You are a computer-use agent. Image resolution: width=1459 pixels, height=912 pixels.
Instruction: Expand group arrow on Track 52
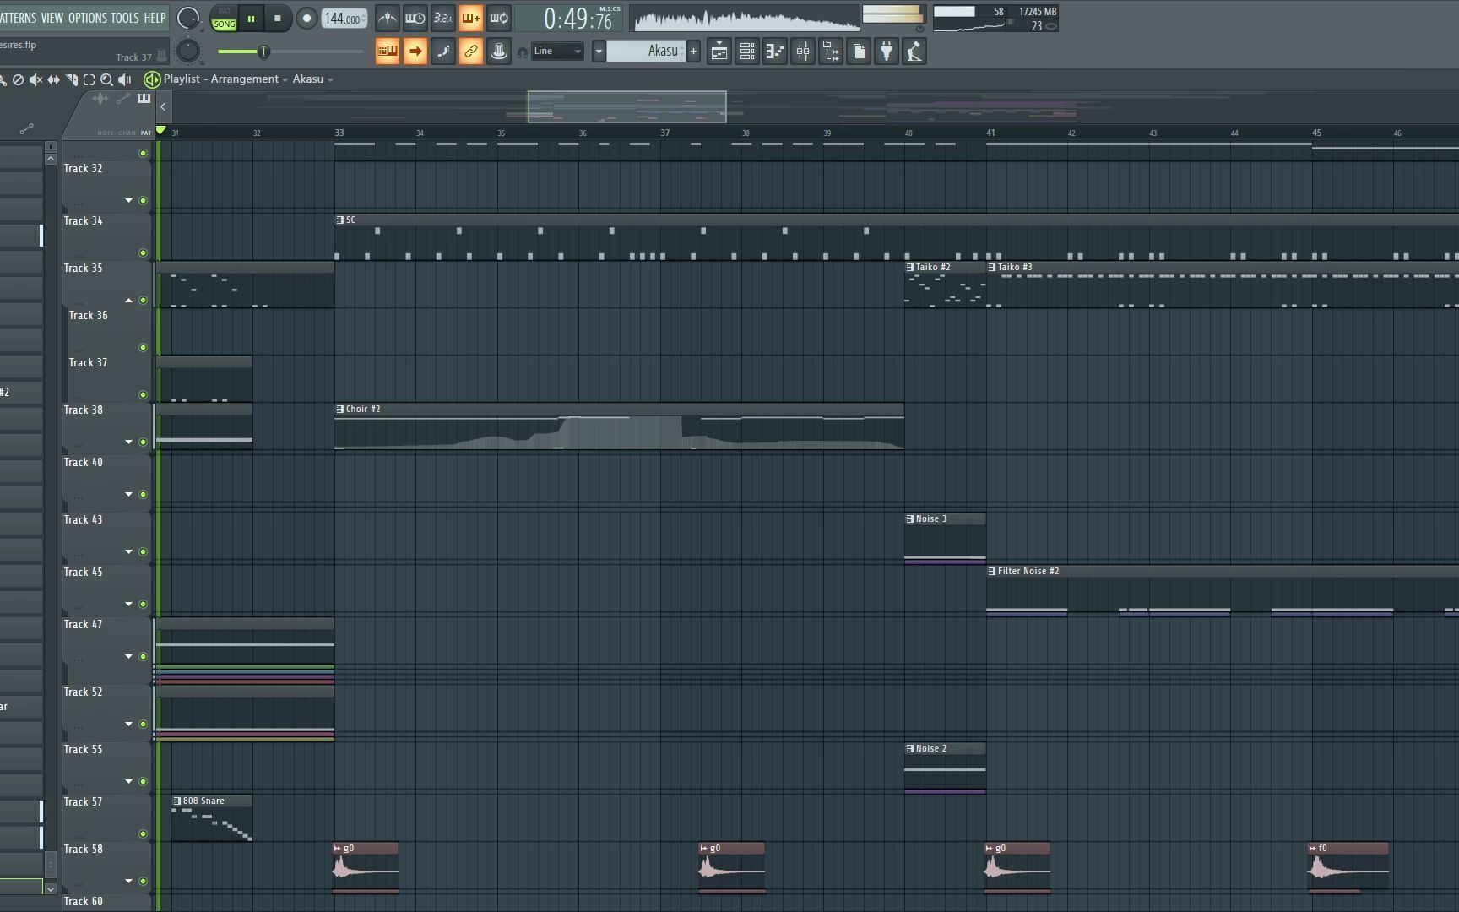[129, 724]
